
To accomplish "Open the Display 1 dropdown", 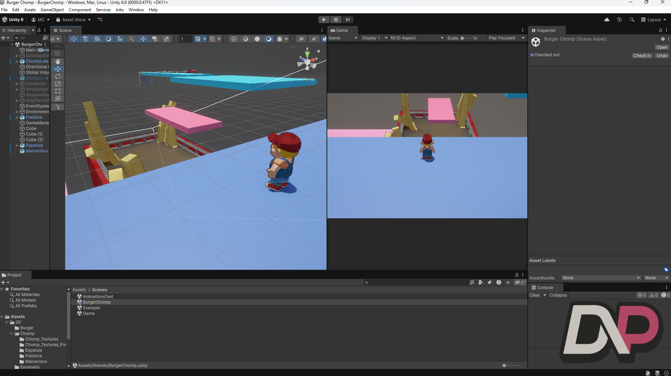I will coord(375,38).
